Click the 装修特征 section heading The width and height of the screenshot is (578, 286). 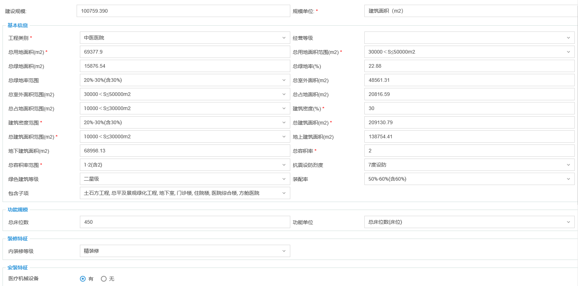coord(18,239)
